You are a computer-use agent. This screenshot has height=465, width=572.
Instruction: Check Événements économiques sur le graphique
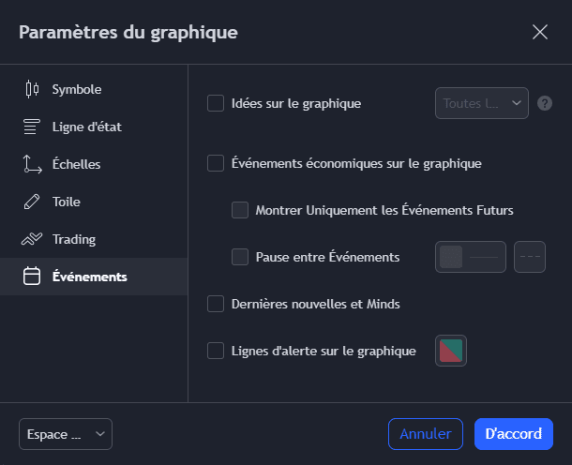pyautogui.click(x=216, y=163)
